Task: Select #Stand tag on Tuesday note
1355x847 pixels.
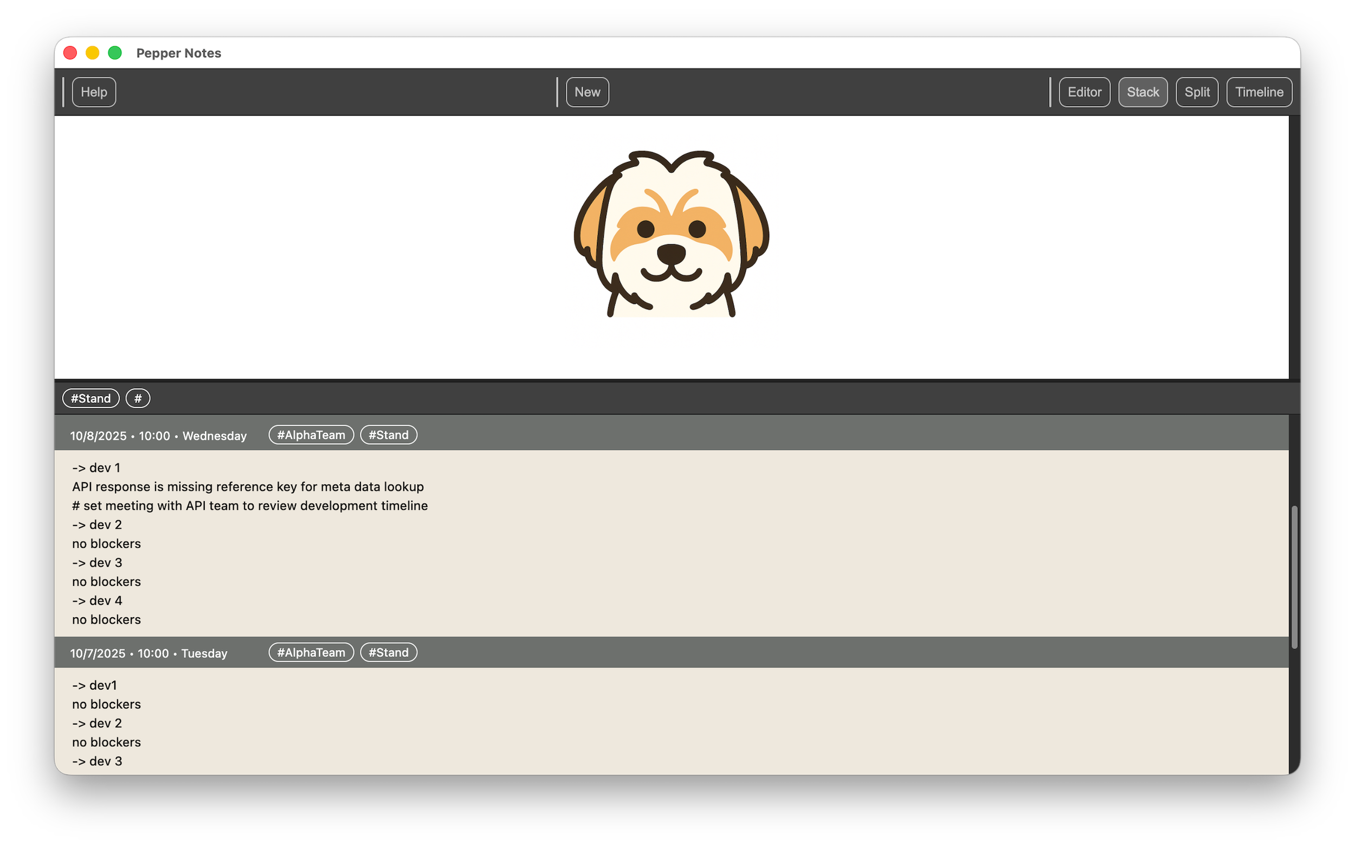Action: tap(388, 652)
